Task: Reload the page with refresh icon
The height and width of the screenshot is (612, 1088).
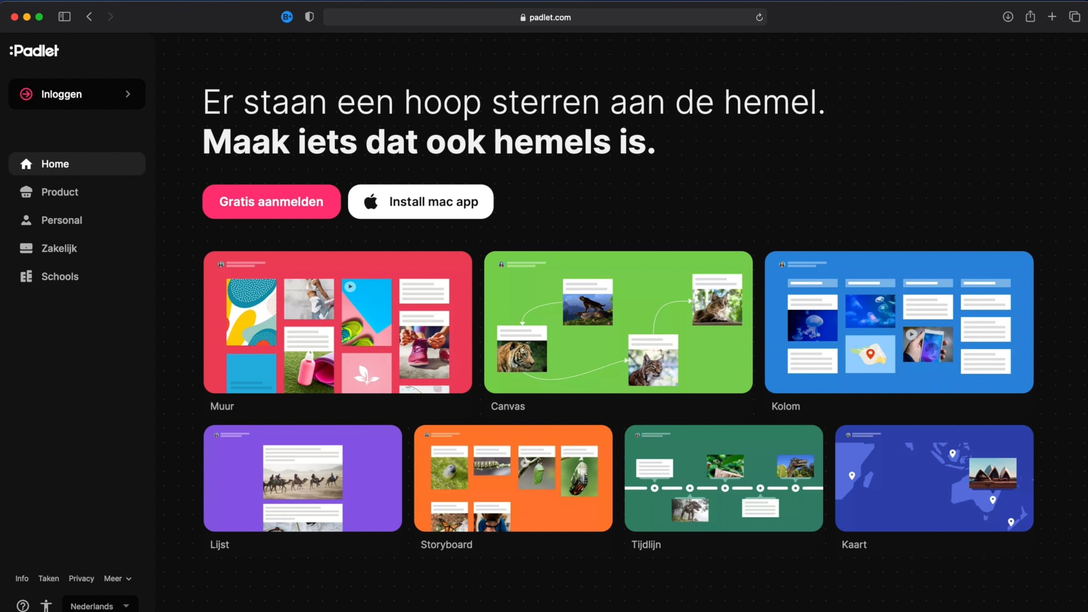Action: (x=759, y=18)
